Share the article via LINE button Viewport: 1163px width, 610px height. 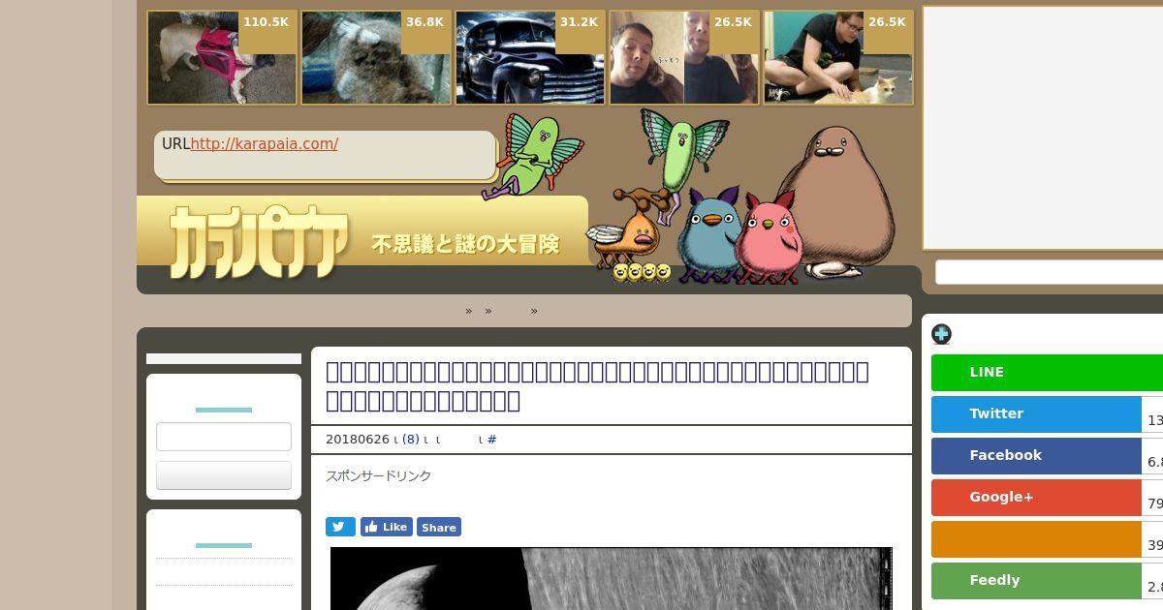1047,373
